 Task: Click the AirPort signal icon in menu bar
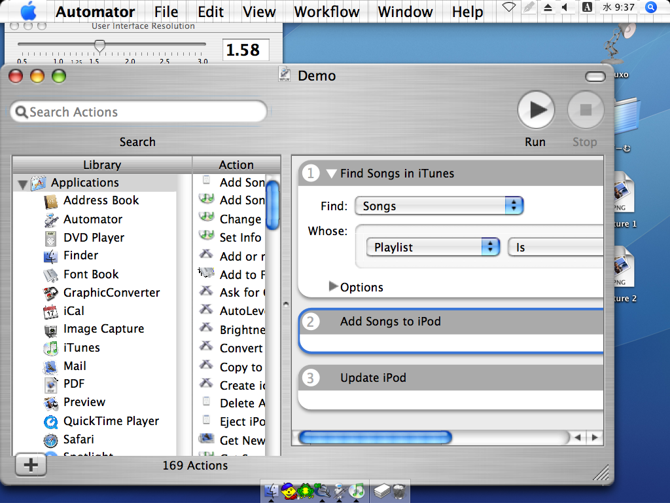(508, 7)
